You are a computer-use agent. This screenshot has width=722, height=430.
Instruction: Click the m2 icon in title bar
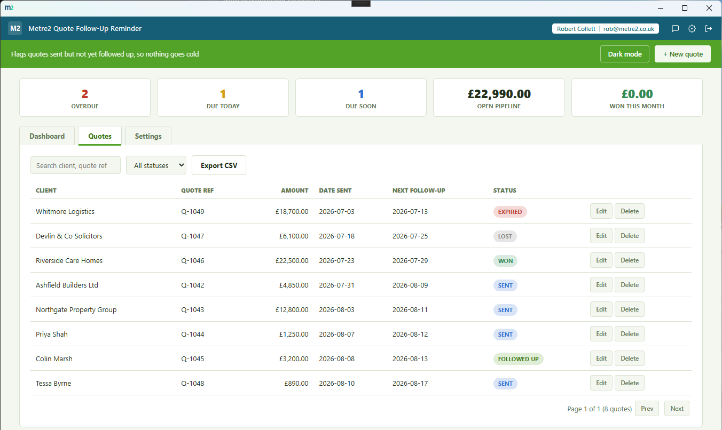click(9, 8)
